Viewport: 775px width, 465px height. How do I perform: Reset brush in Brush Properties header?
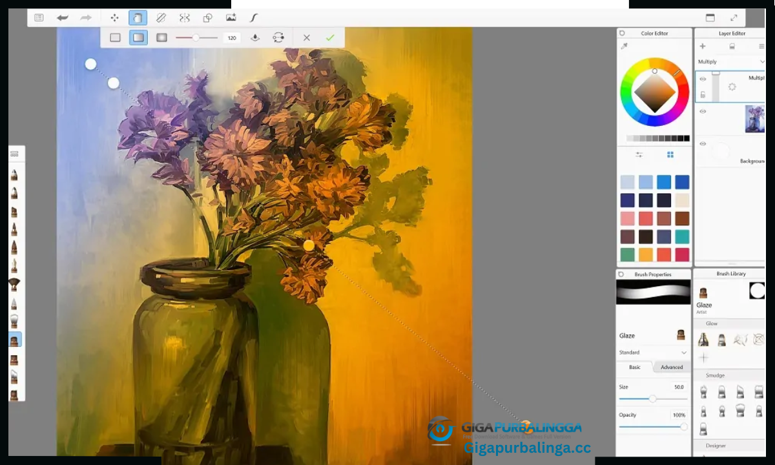621,274
